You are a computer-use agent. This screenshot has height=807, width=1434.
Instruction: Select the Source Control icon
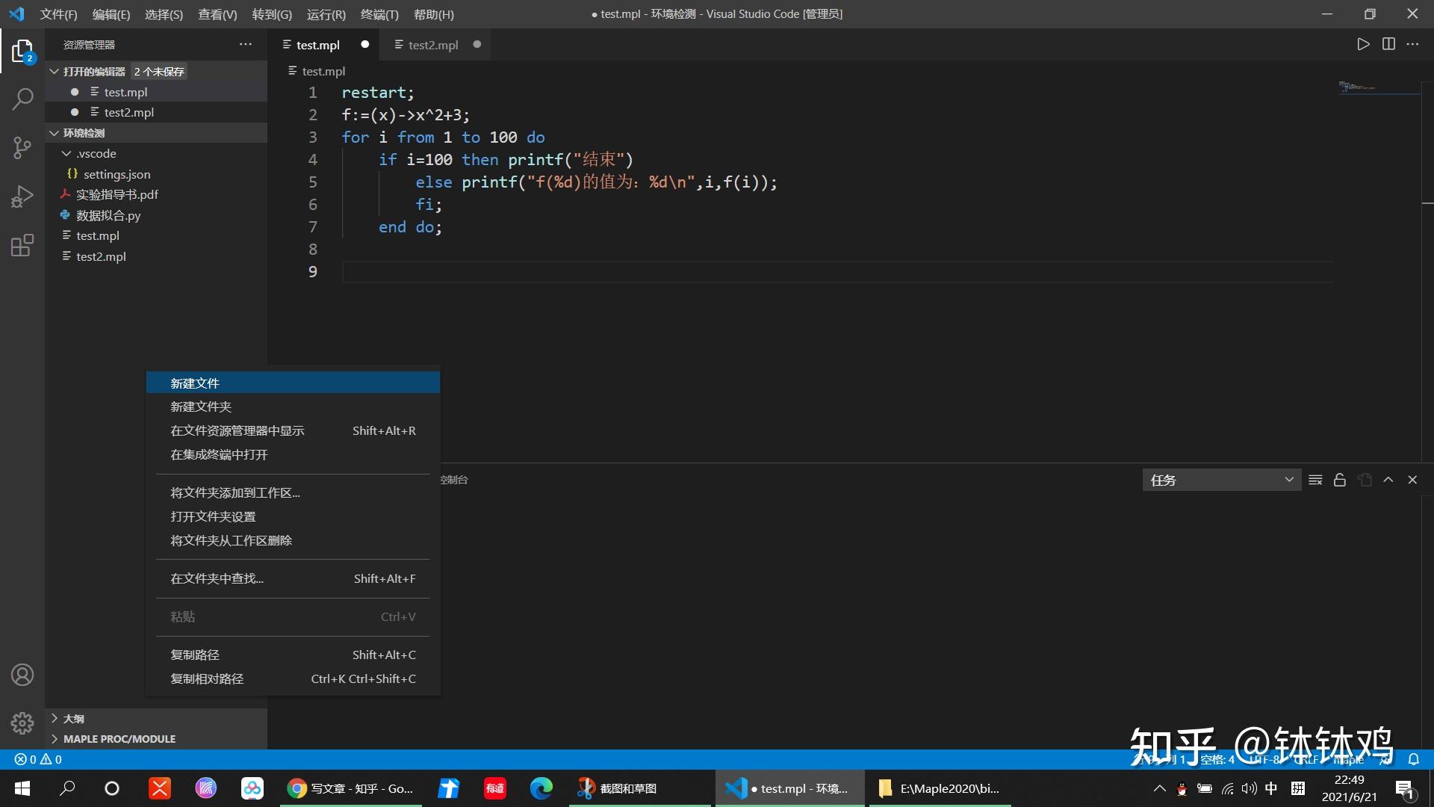coord(22,148)
